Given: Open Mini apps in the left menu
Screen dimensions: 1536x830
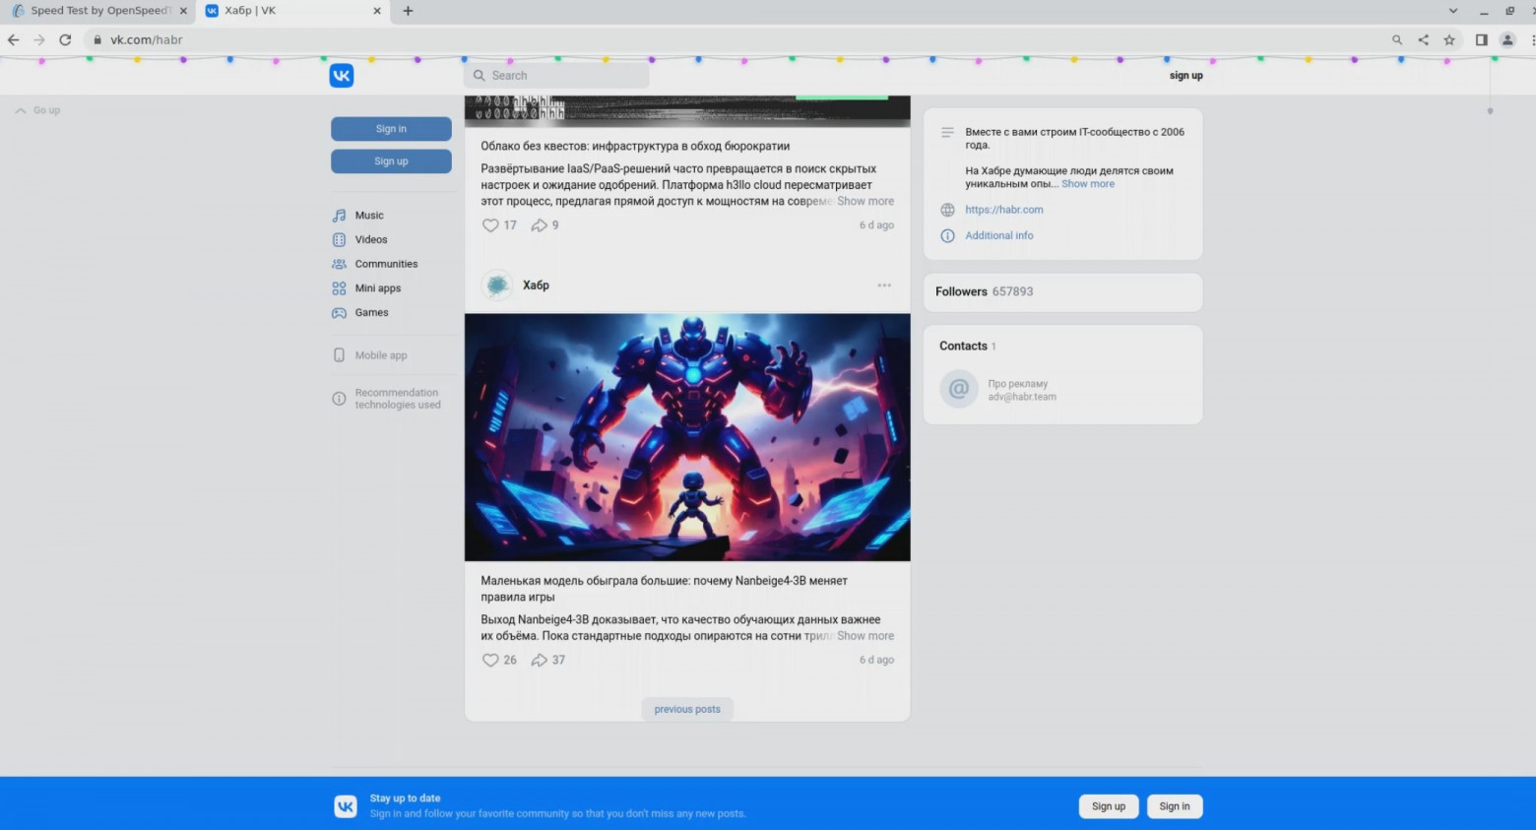Looking at the screenshot, I should pyautogui.click(x=378, y=288).
